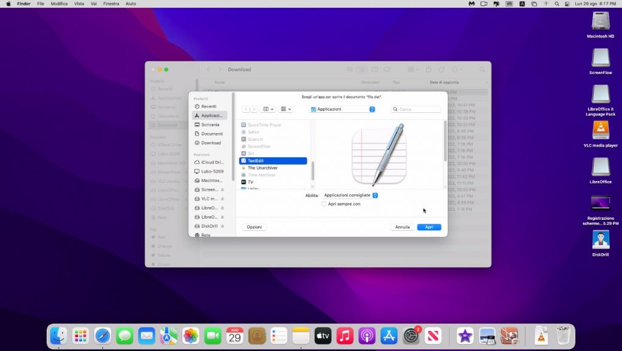Open Documenti in the dialog sidebar
Viewport: 622px width, 351px height.
point(212,134)
